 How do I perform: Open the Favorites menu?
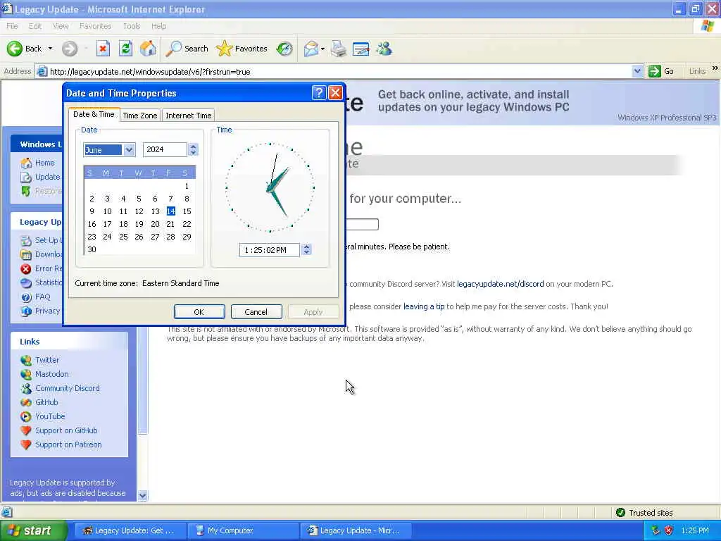click(x=95, y=26)
